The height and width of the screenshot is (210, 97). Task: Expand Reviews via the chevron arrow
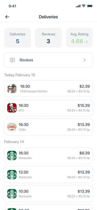pyautogui.click(x=85, y=60)
